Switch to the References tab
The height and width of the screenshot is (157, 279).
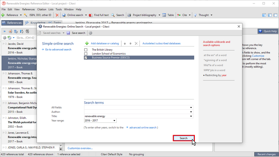pyautogui.click(x=12, y=23)
